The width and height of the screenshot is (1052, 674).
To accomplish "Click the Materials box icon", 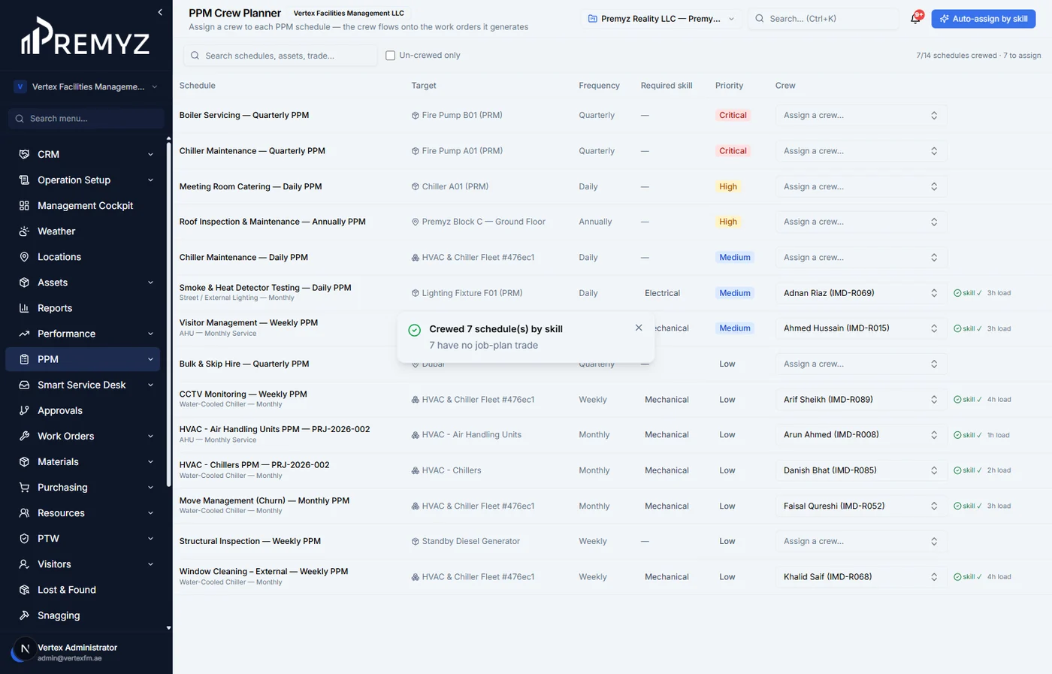I will [x=24, y=461].
